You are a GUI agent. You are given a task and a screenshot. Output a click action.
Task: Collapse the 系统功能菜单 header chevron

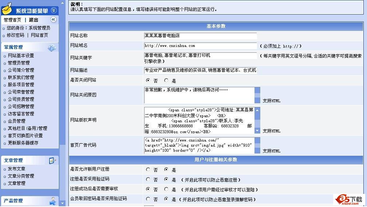(54, 11)
